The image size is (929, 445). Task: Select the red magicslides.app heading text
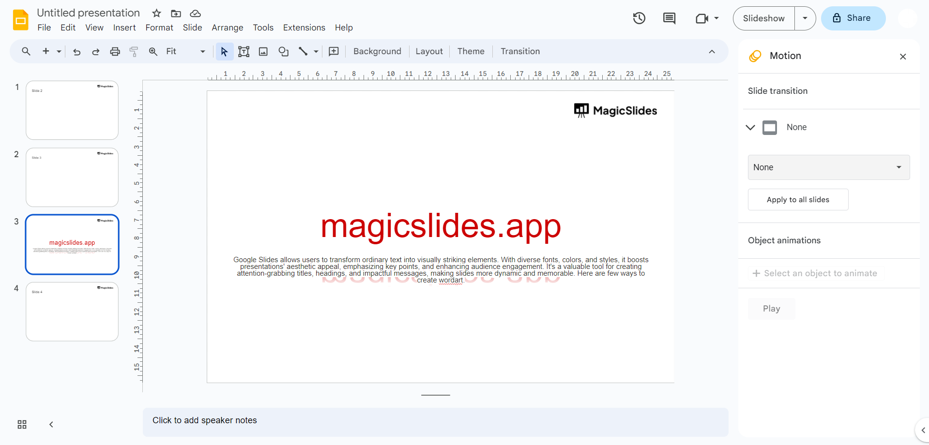(x=441, y=226)
